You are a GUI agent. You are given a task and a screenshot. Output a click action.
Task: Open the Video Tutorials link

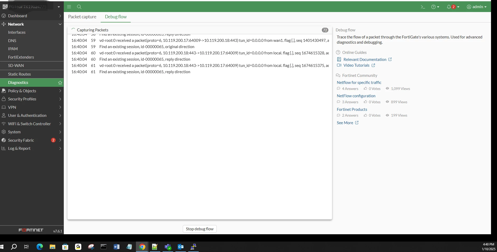(356, 65)
